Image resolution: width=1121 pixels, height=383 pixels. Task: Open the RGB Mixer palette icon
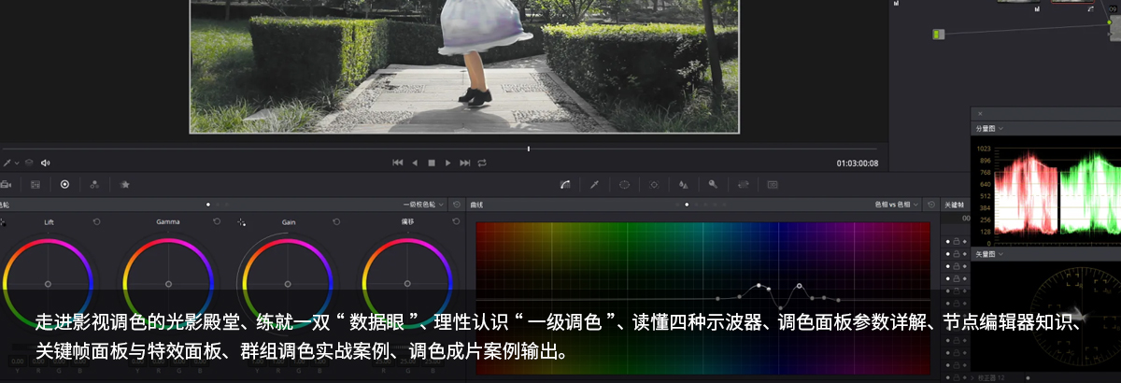point(94,185)
